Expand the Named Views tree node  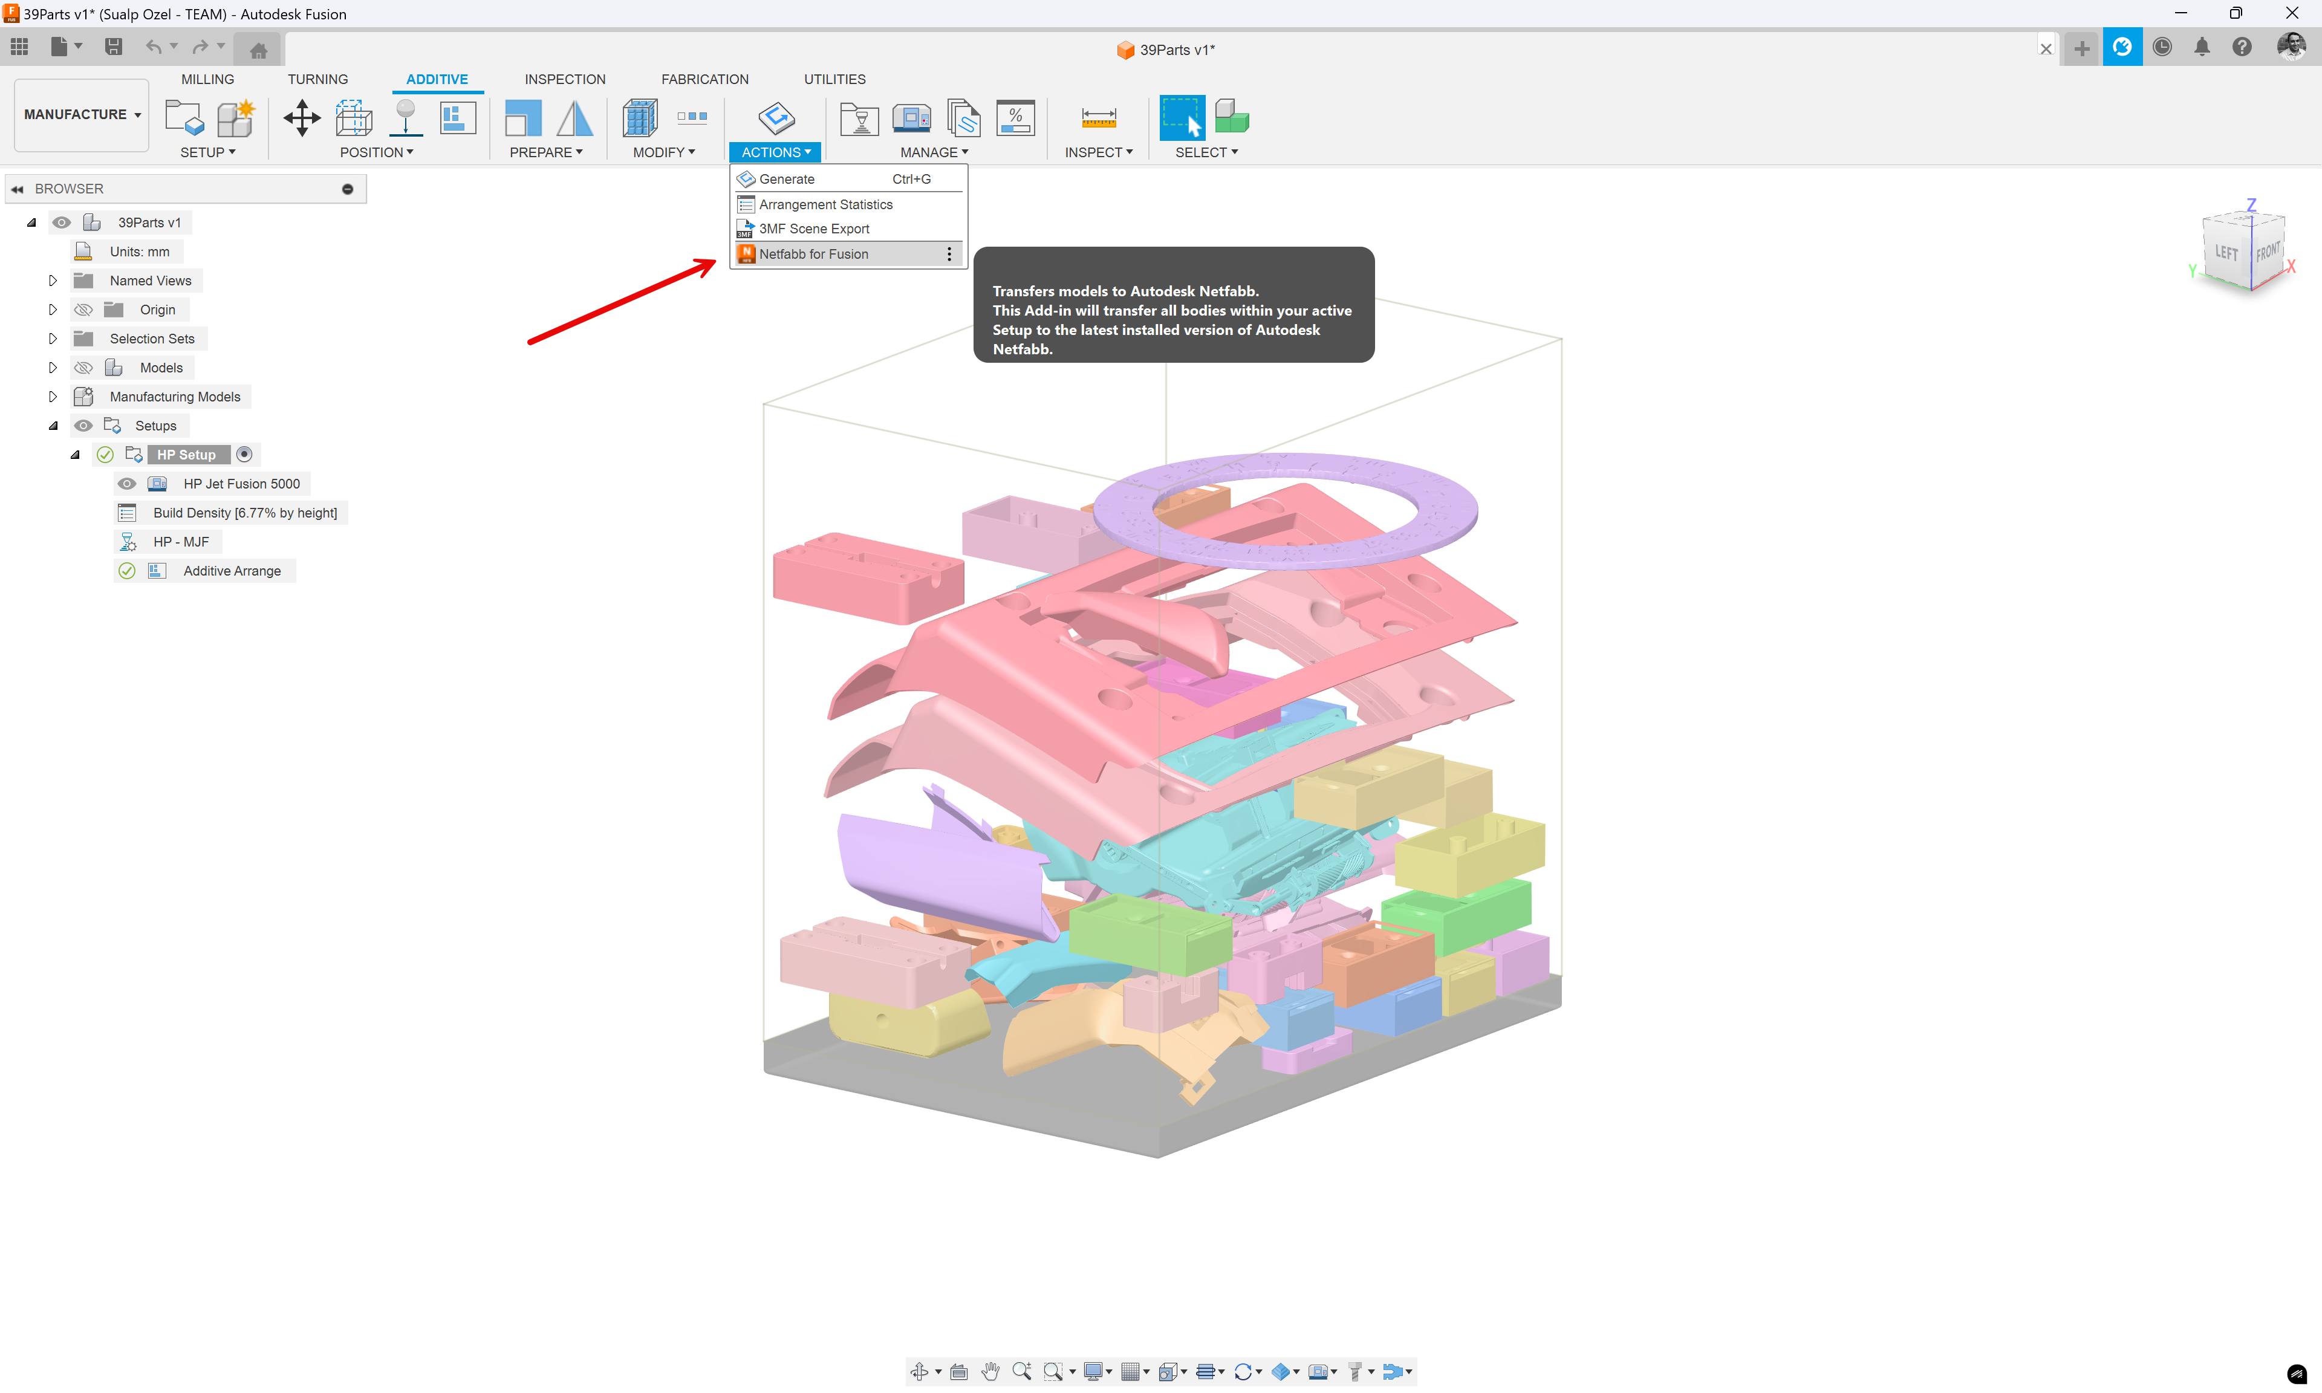point(53,281)
